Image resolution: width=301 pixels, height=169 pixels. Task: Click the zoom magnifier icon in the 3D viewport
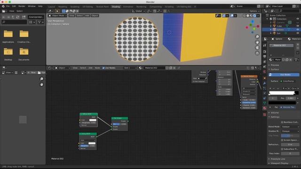(x=257, y=37)
